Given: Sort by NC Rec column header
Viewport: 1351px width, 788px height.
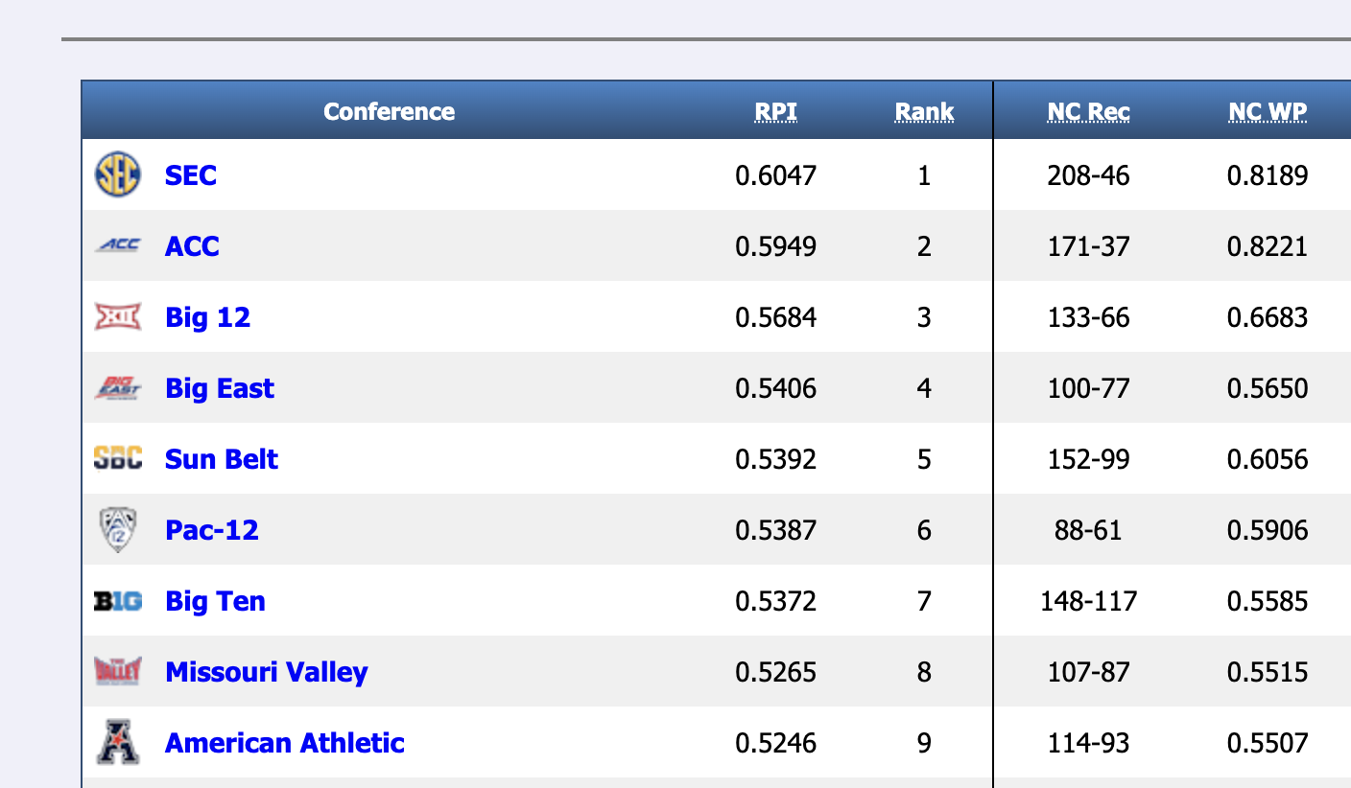Looking at the screenshot, I should (1088, 112).
